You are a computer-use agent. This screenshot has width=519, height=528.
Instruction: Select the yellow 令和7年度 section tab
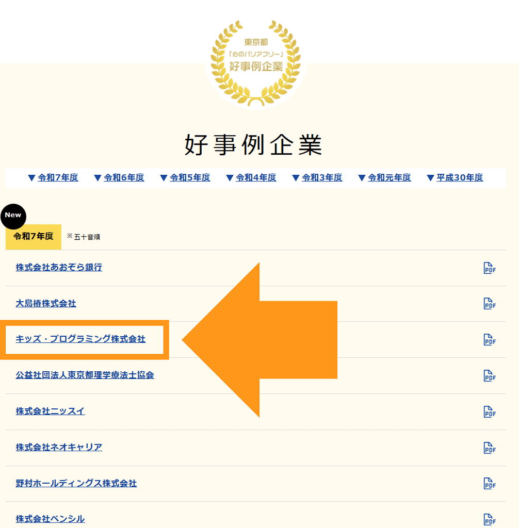[x=34, y=237]
